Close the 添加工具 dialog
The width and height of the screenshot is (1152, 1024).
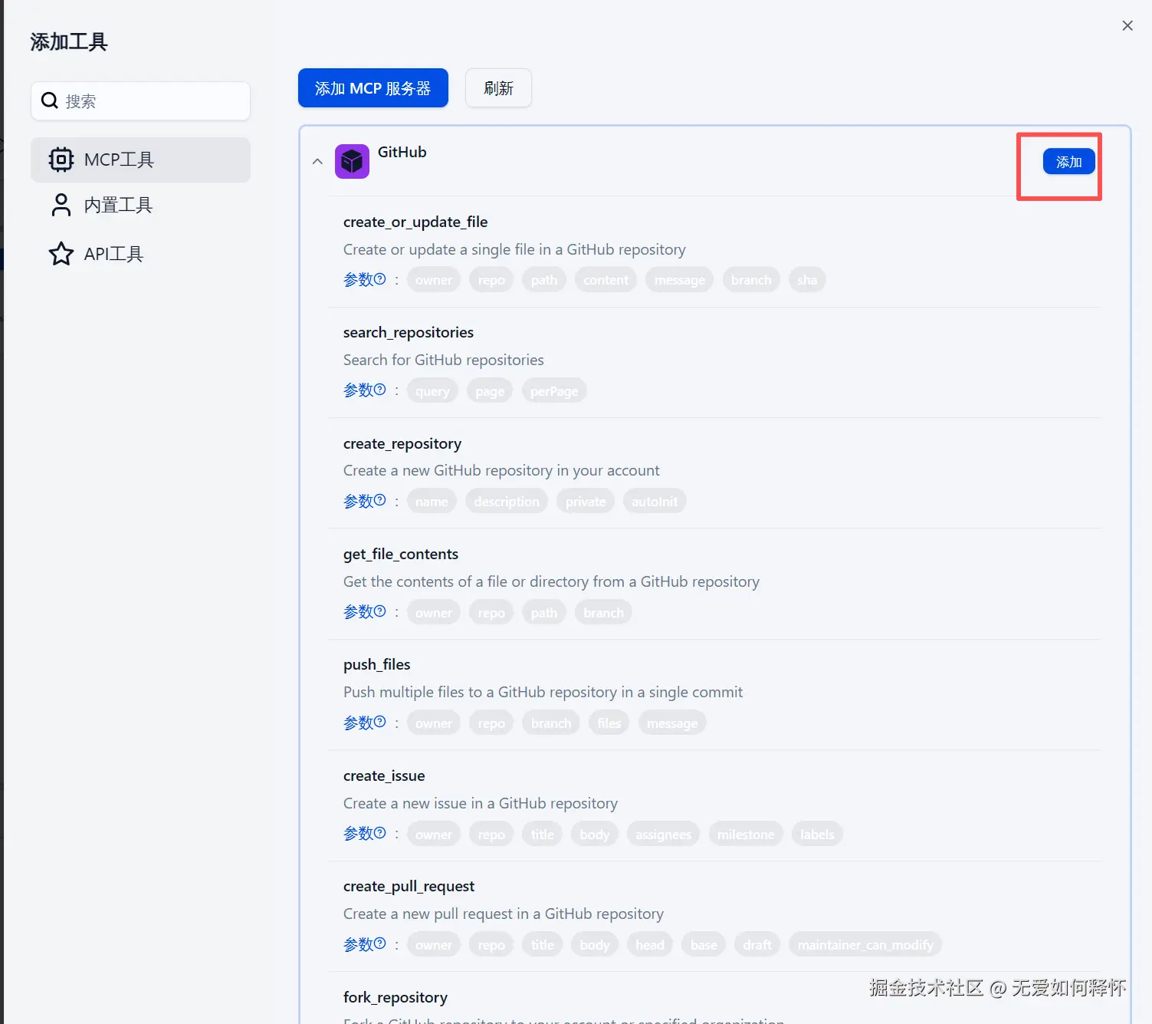coord(1127,25)
